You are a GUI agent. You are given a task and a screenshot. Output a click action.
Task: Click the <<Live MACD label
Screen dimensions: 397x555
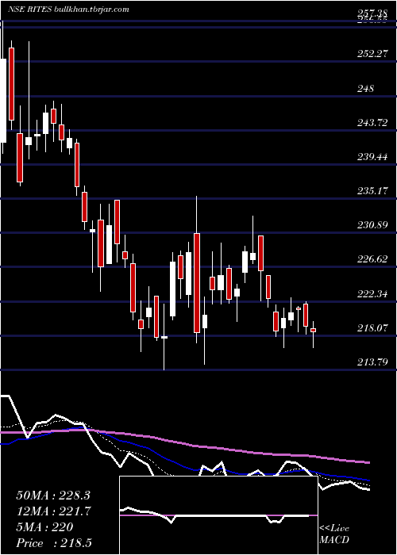(334, 534)
